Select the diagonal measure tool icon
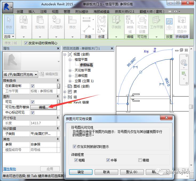196x181 pixels. click(86, 29)
